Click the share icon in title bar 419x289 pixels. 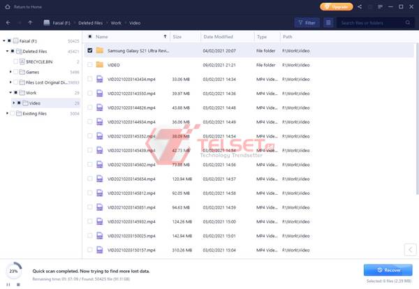[x=360, y=6]
